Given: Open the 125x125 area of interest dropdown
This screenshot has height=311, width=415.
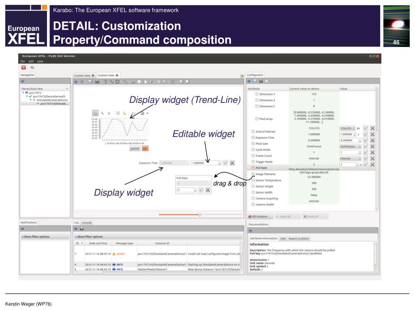Looking at the screenshot, I should click(347, 128).
